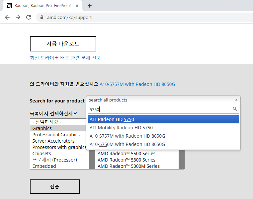Open a new browser tab
253x199 pixels.
click(x=90, y=6)
